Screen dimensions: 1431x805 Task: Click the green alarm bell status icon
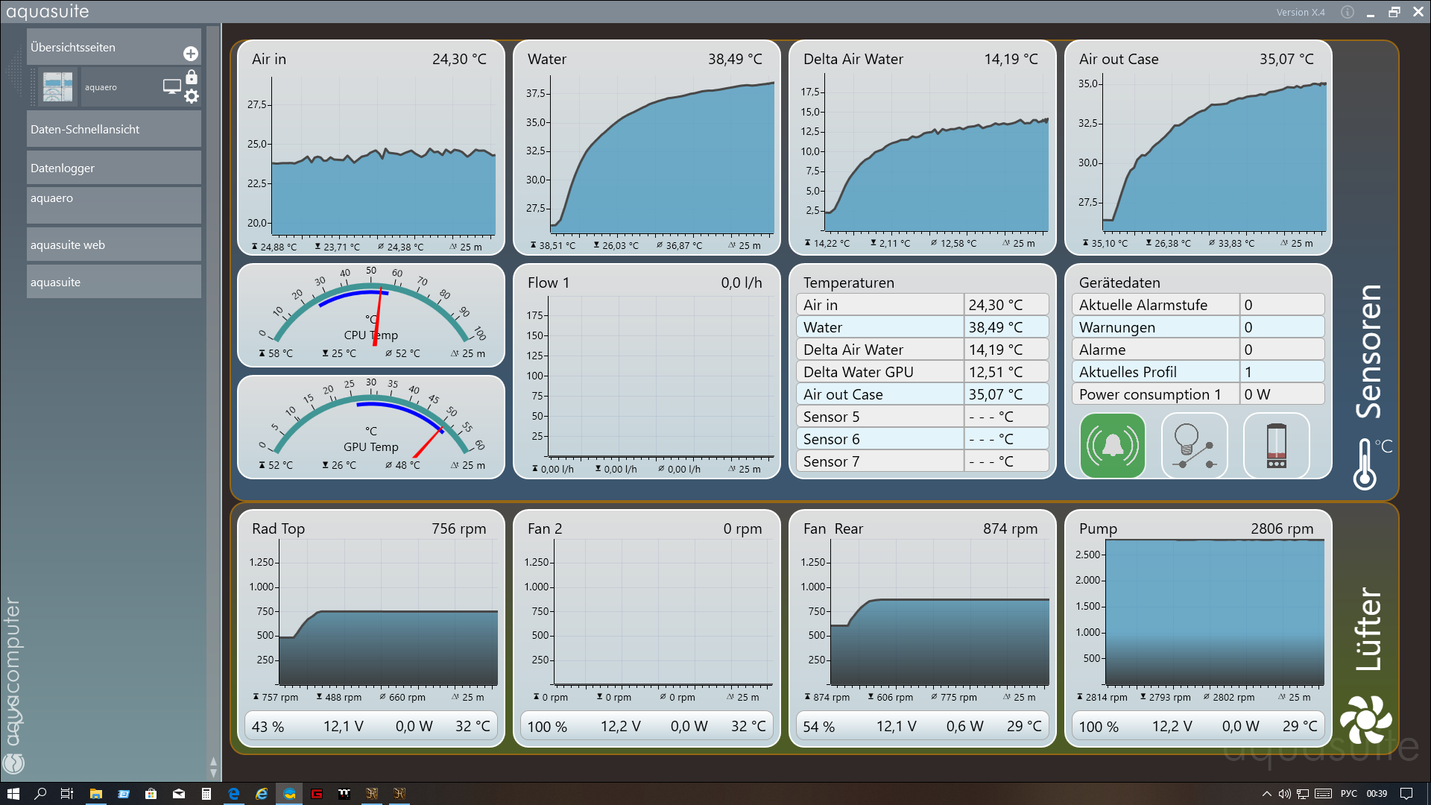coord(1112,446)
